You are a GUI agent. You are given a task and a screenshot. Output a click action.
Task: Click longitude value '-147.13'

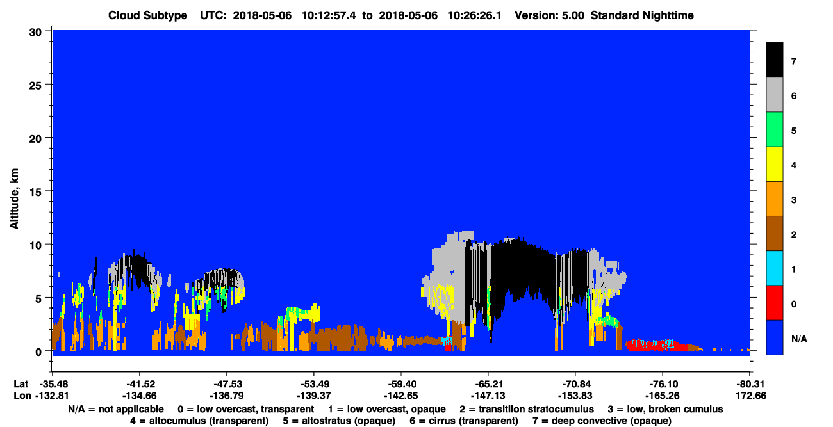click(488, 395)
